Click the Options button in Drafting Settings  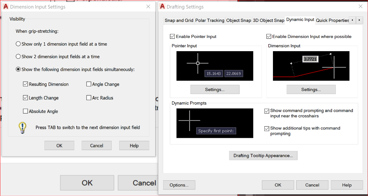pos(179,185)
